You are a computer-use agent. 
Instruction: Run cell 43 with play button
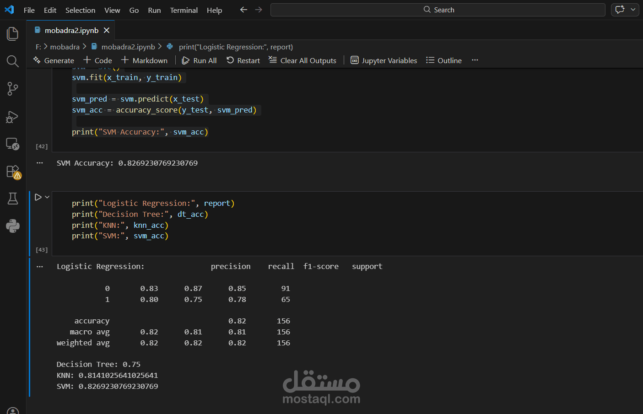[x=38, y=197]
